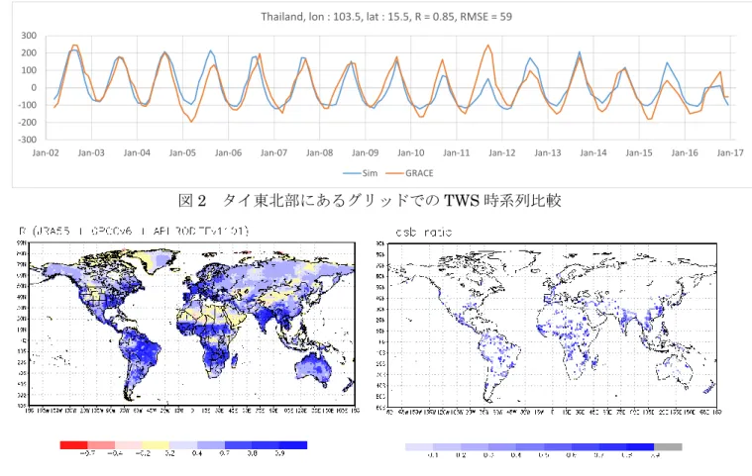
Task: Pick the bright red swatch of the R colorbar
Action: 74,445
